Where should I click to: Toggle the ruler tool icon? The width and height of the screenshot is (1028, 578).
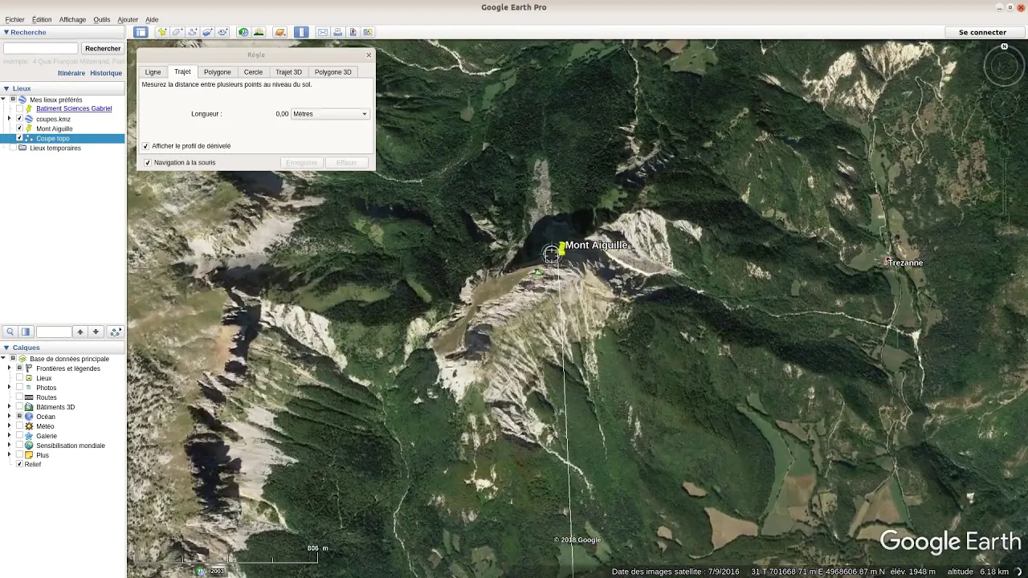point(301,32)
